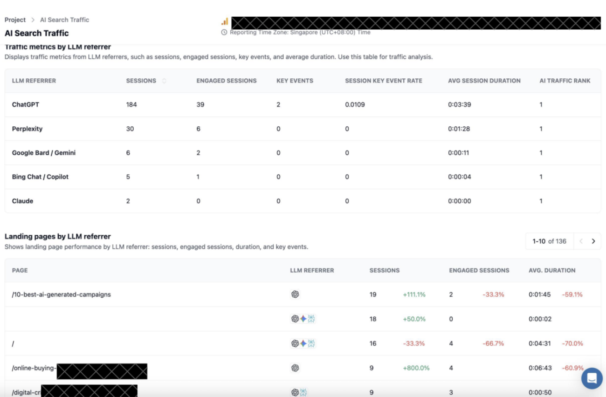The width and height of the screenshot is (606, 397).
Task: Click the 0:04:31 average duration value
Action: coord(540,343)
